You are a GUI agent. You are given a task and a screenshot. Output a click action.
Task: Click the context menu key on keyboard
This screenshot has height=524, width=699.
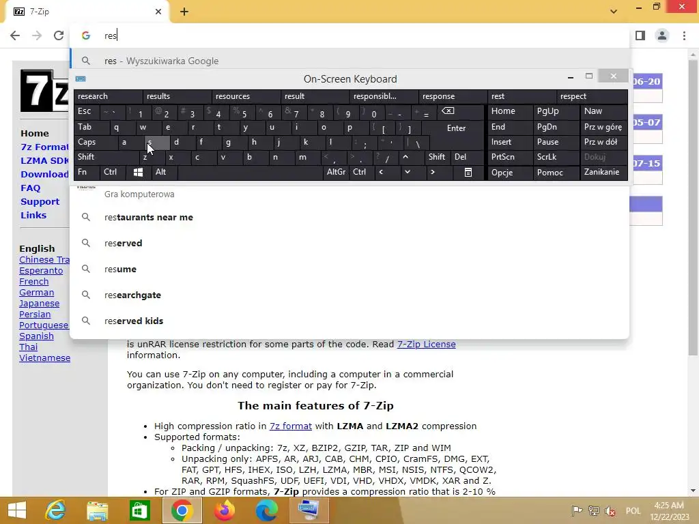point(468,173)
